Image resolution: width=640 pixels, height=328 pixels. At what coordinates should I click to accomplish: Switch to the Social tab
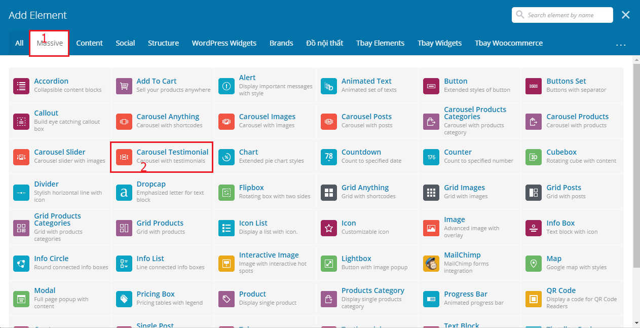tap(125, 43)
